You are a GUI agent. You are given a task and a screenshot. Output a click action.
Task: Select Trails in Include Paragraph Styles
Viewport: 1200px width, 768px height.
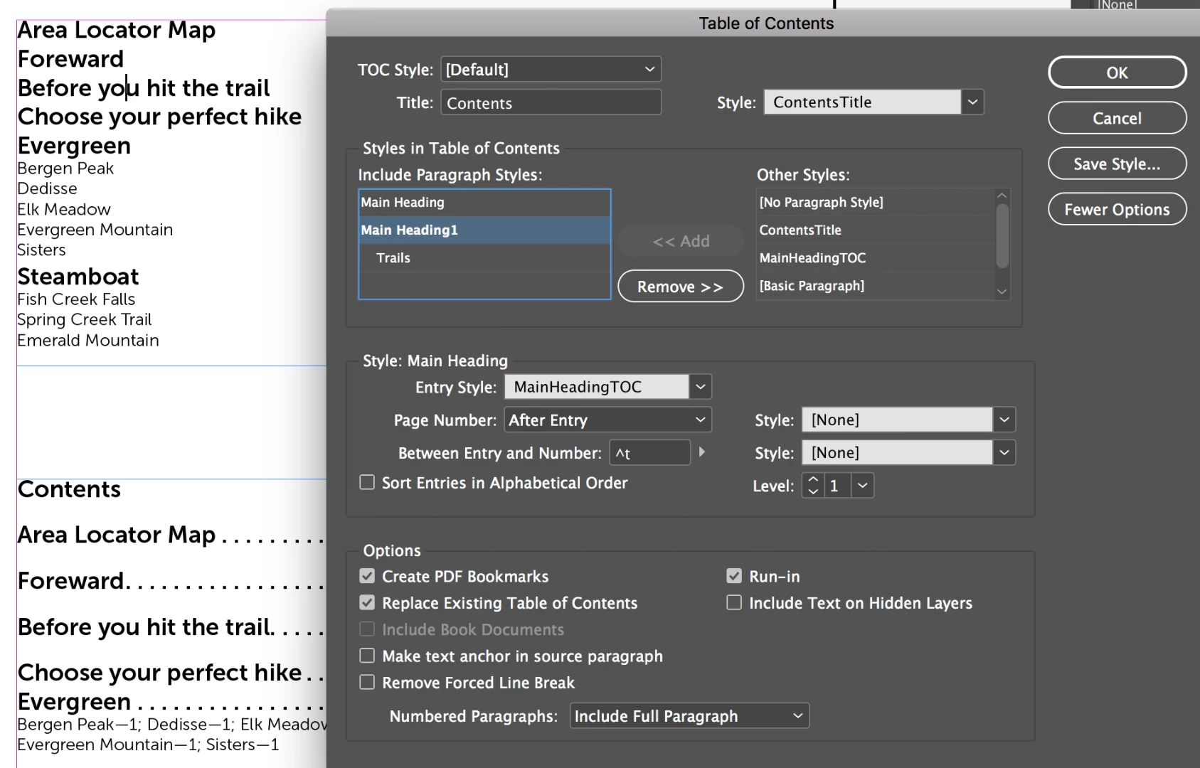[x=484, y=258]
